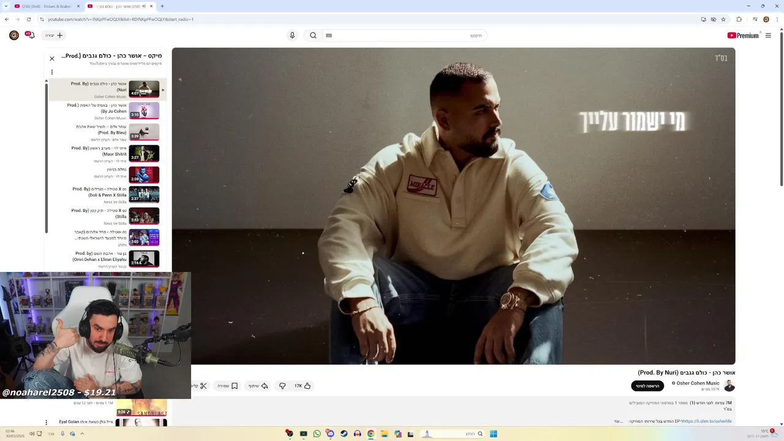Open the mix playlist three-dot options menu

(52, 72)
